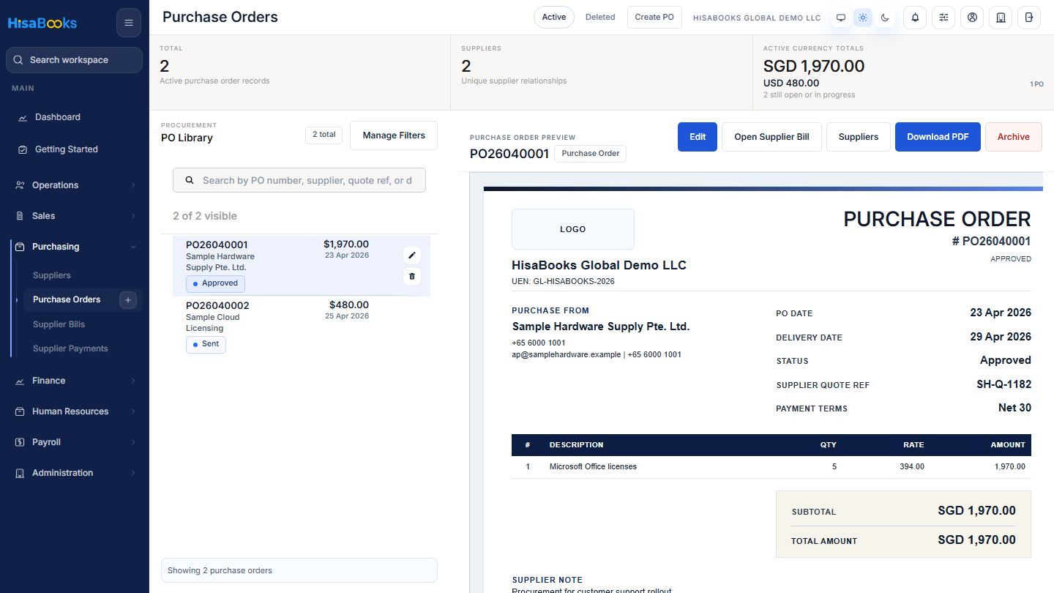Click Purchasing bag icon in sidebar

[x=20, y=247]
